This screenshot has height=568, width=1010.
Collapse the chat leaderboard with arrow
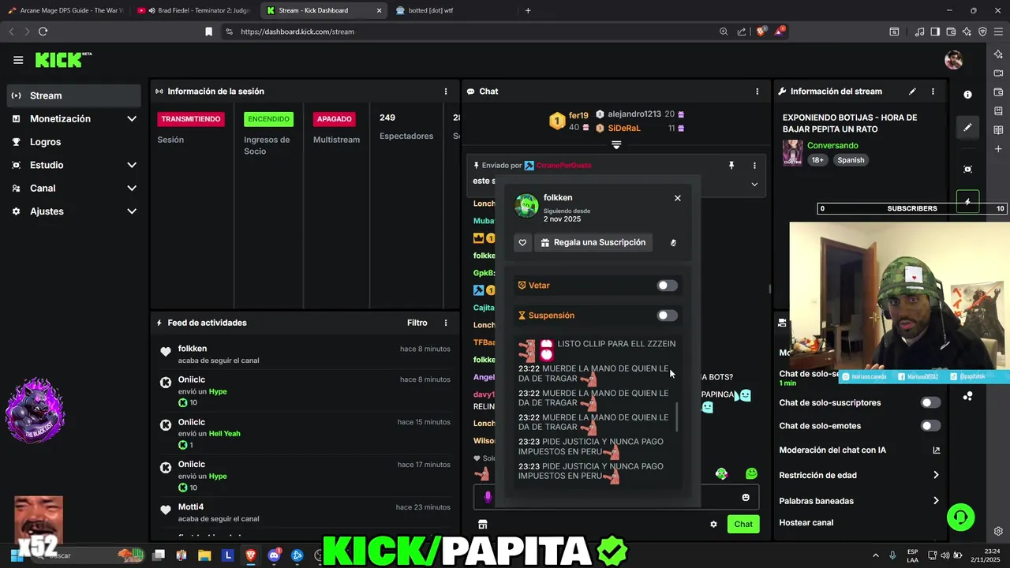point(616,145)
